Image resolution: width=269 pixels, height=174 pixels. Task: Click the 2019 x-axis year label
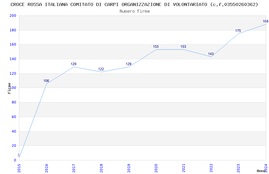tap(129, 168)
